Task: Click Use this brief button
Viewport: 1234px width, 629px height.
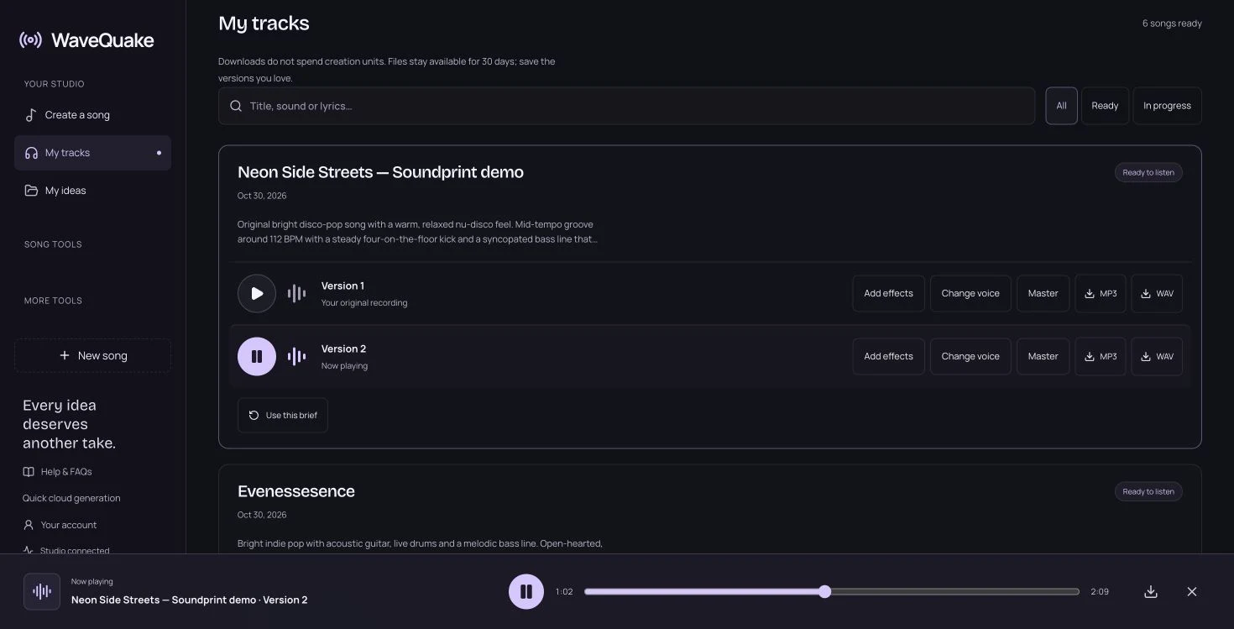Action: coord(283,415)
